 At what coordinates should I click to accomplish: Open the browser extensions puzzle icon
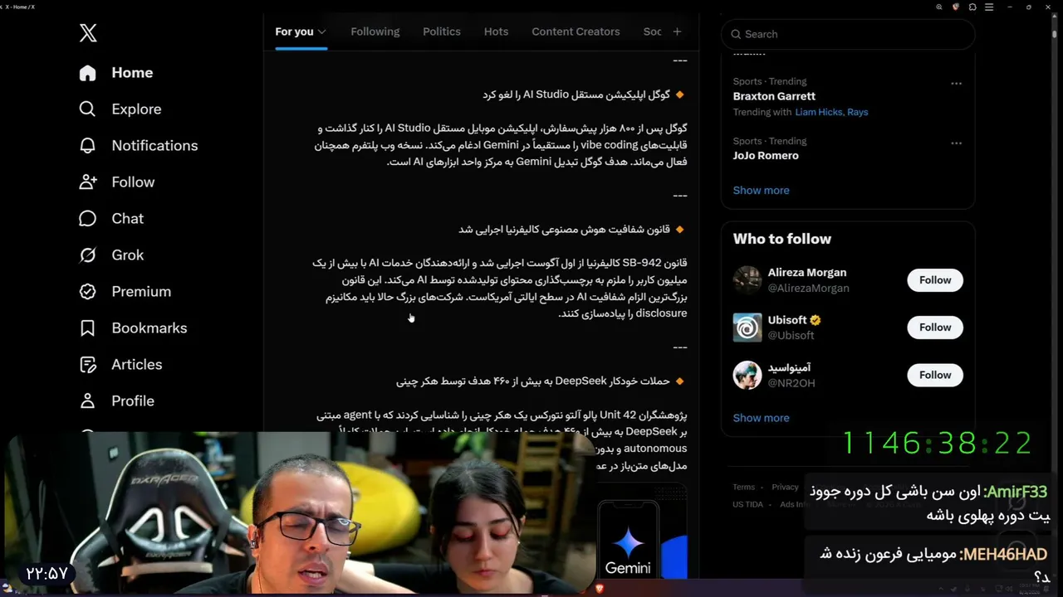click(972, 7)
